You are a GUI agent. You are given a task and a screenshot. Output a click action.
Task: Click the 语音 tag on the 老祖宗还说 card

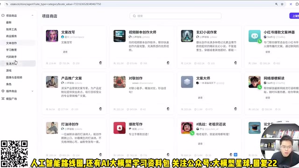200,144
